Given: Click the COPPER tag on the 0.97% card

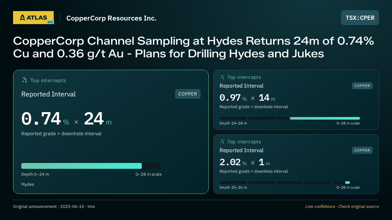Looking at the screenshot, I should pos(362,86).
